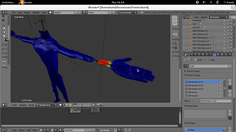
Task: Open the Render properties tab
Action: click(192, 55)
